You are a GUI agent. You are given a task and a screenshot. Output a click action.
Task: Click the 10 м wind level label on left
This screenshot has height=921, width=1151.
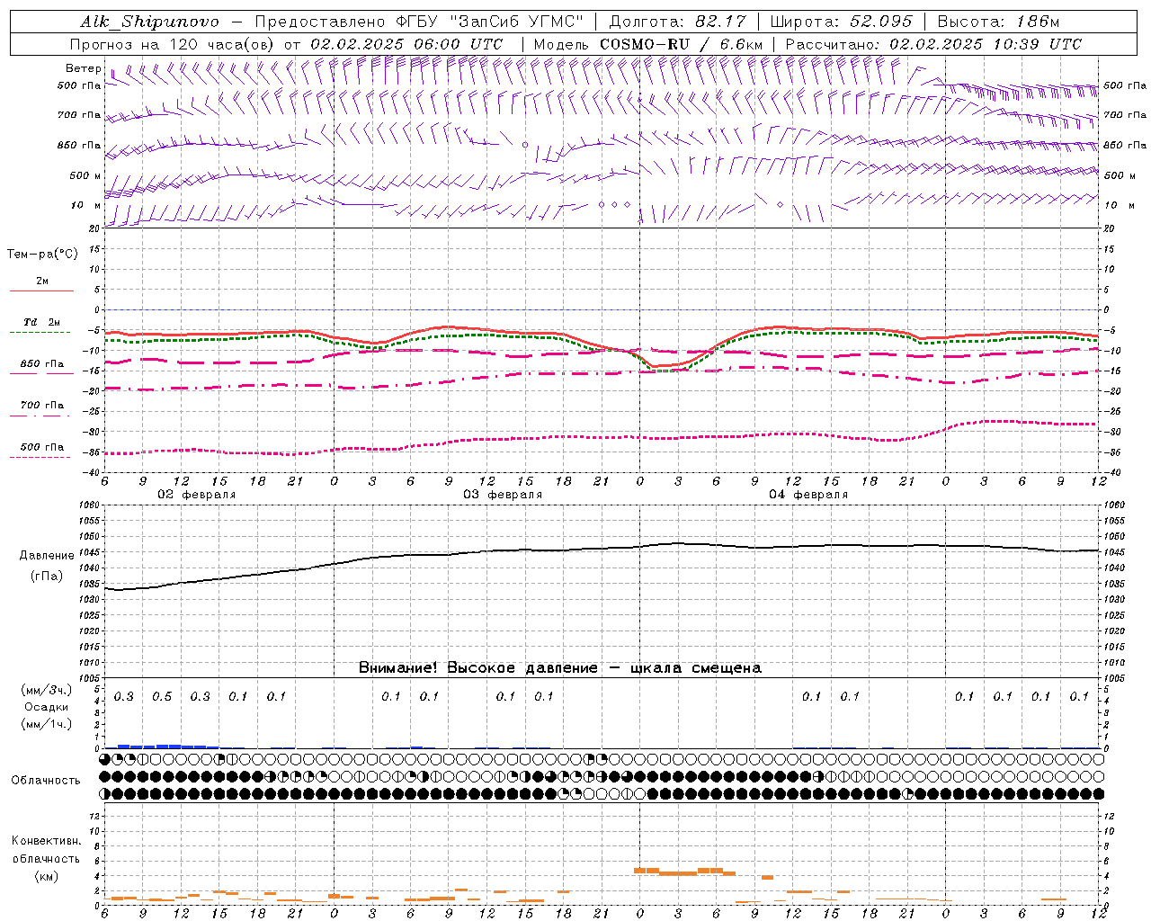pos(85,205)
